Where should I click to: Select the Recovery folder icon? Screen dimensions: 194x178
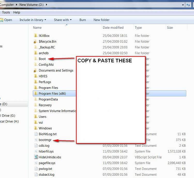(36, 105)
